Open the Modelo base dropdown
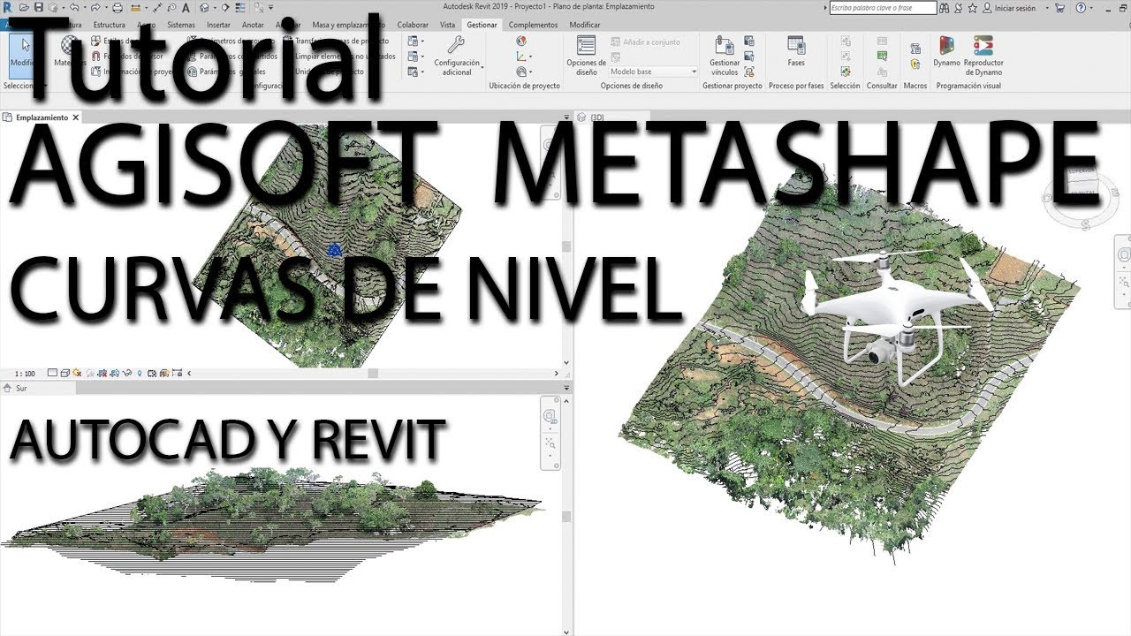Viewport: 1131px width, 636px height. [653, 72]
